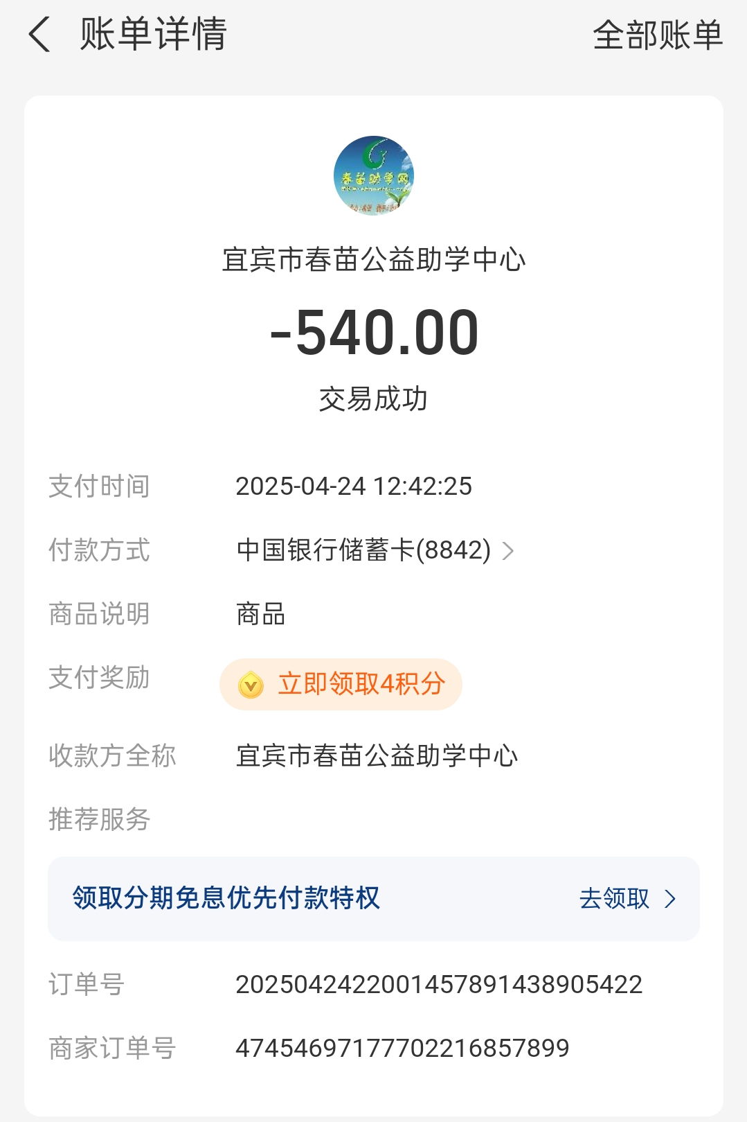Tap 去领取 link

click(615, 899)
